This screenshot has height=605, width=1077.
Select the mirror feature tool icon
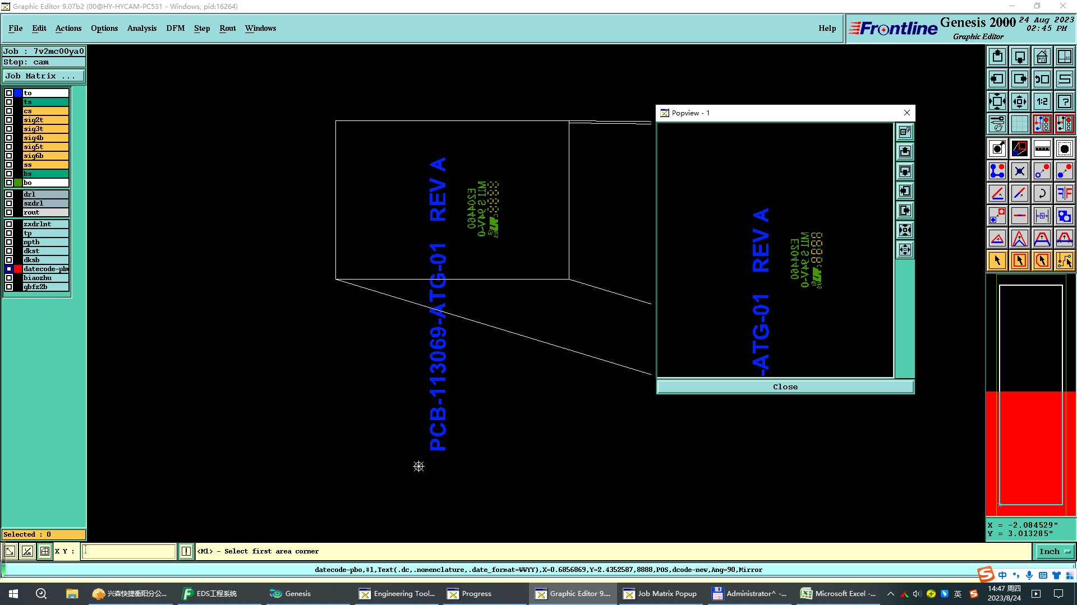pyautogui.click(x=1064, y=193)
